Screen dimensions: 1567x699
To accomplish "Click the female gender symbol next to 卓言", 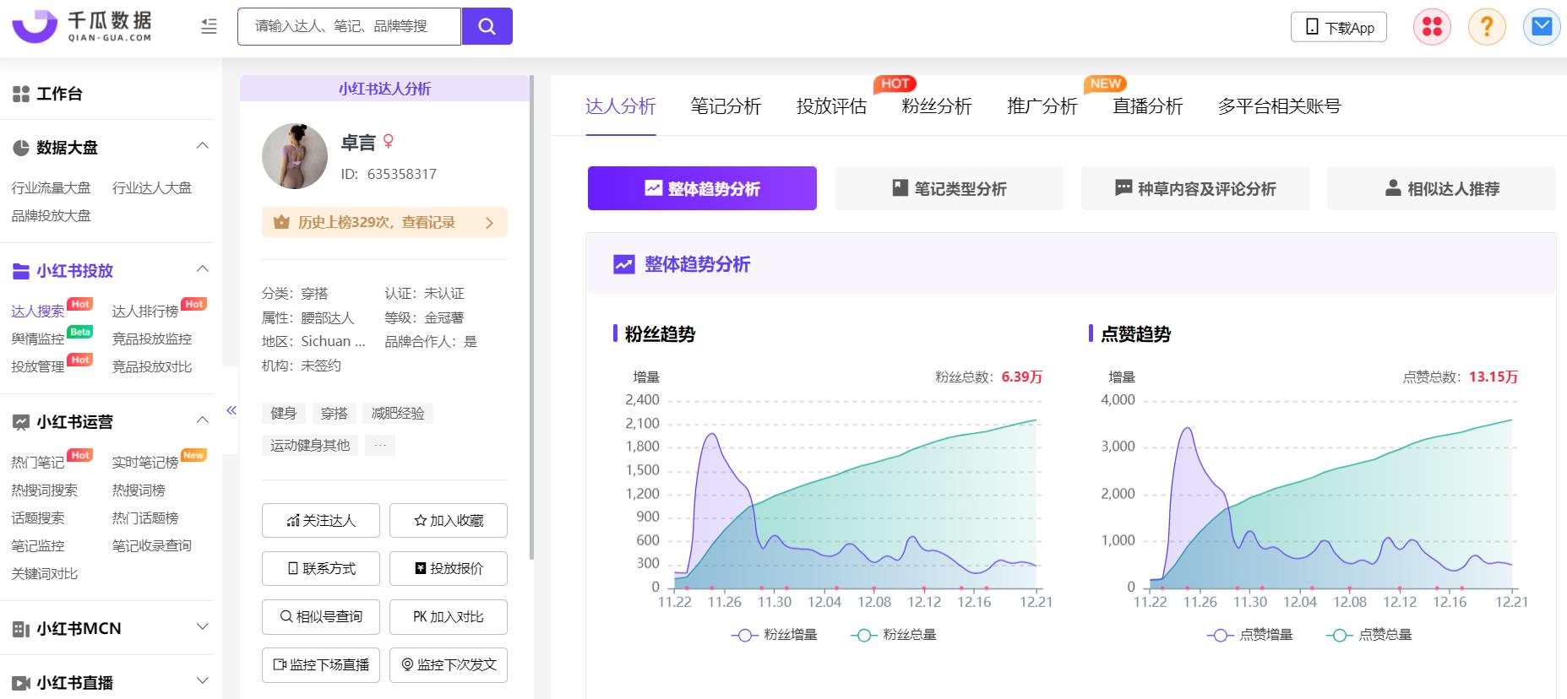I will [x=389, y=142].
